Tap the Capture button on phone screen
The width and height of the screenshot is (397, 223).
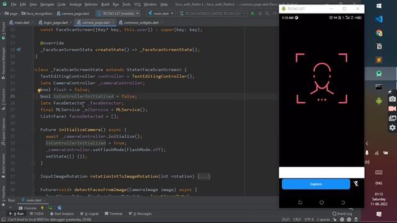[x=316, y=184]
